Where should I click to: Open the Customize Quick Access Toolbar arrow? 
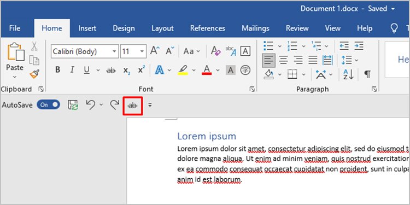[x=150, y=105]
